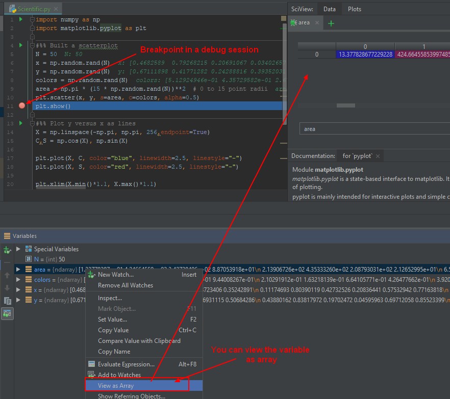Expand the x ndarray variable
This screenshot has height=399, width=450.
click(18, 290)
